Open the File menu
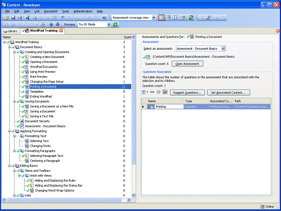Image resolution: width=281 pixels, height=211 pixels. pos(7,11)
